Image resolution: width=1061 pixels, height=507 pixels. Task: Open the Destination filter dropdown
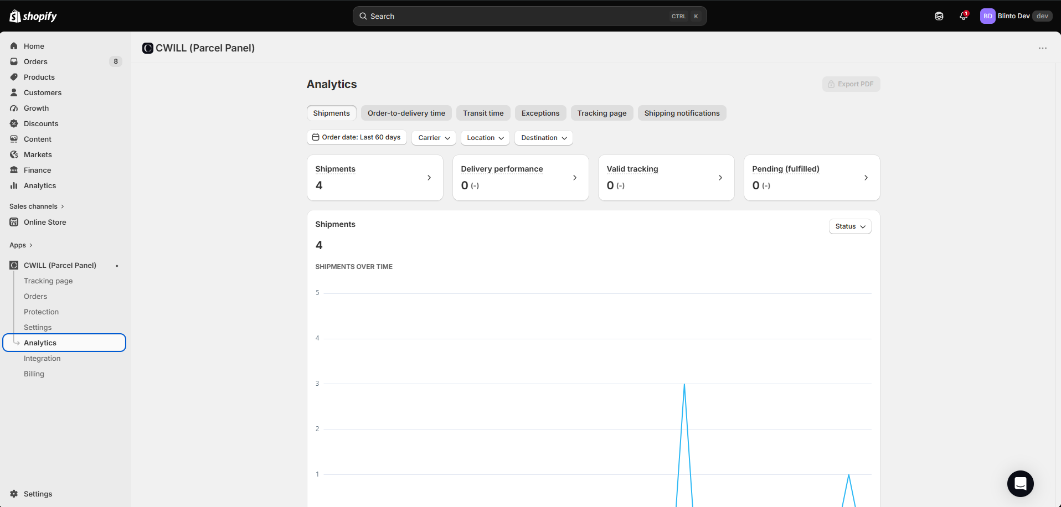[544, 138]
